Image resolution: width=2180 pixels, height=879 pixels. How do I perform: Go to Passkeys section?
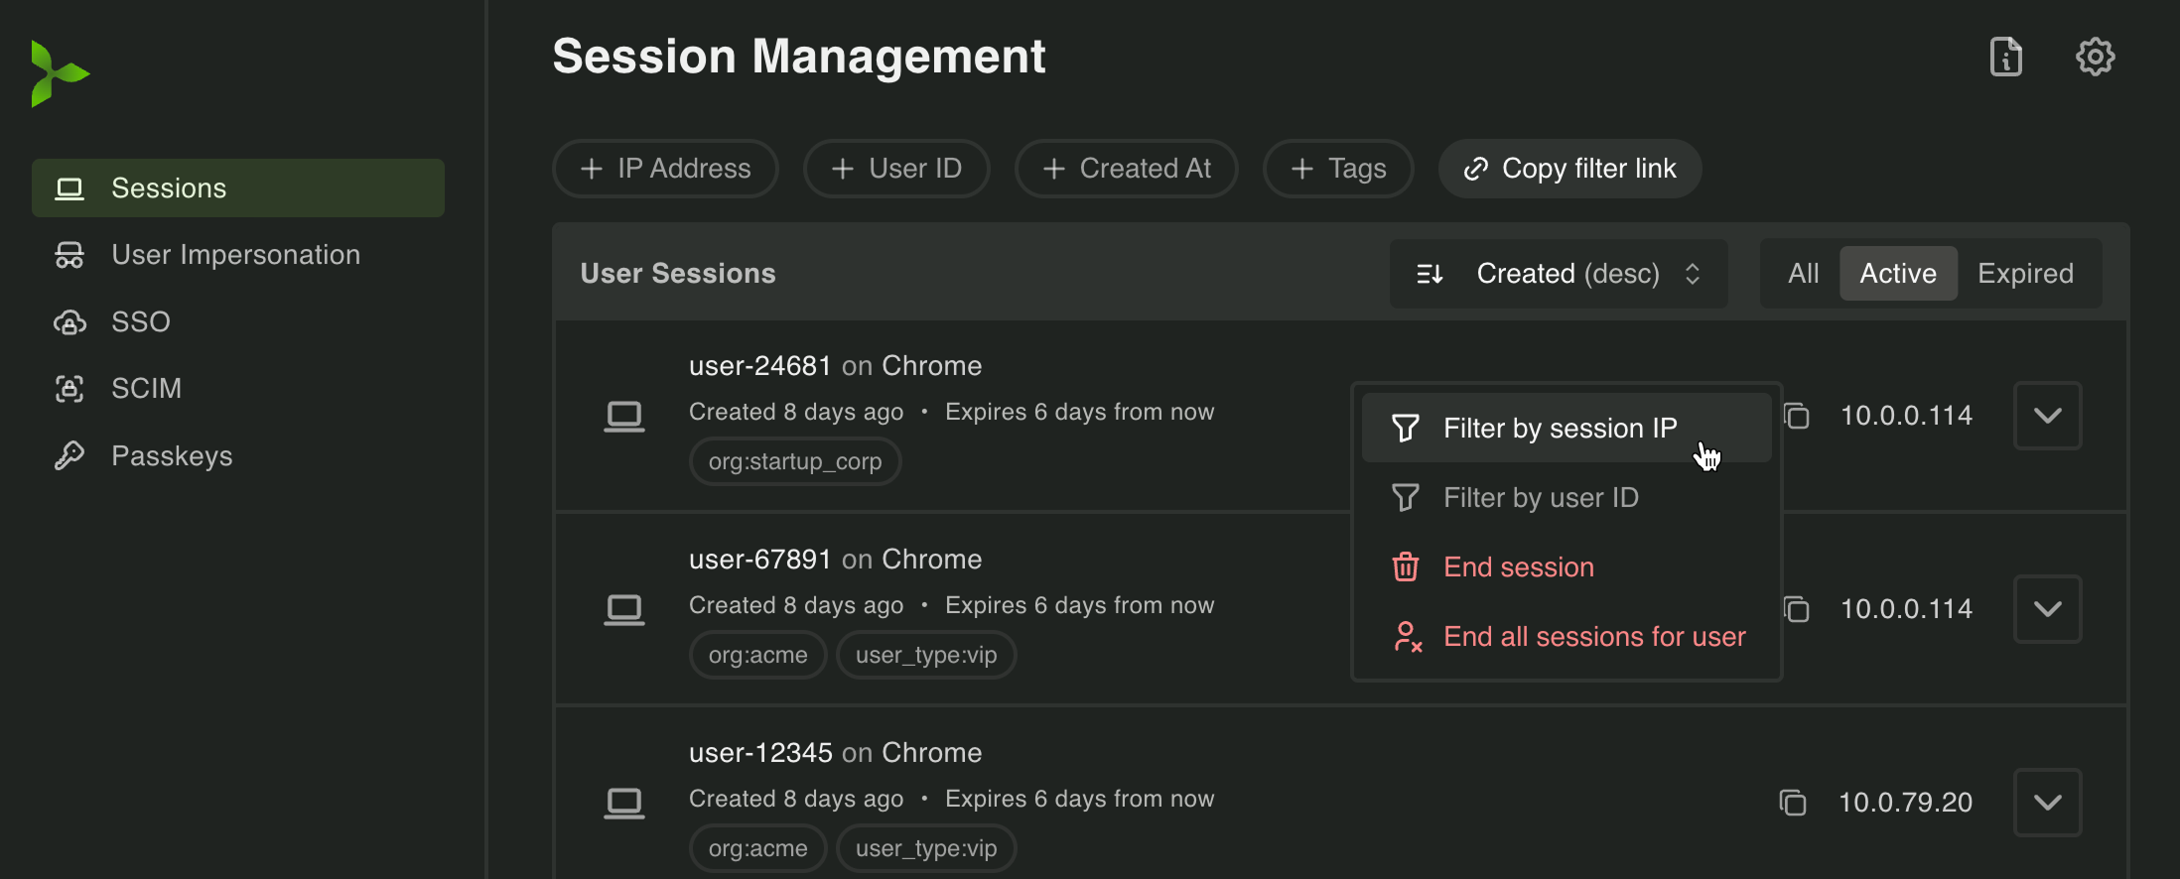point(172,456)
